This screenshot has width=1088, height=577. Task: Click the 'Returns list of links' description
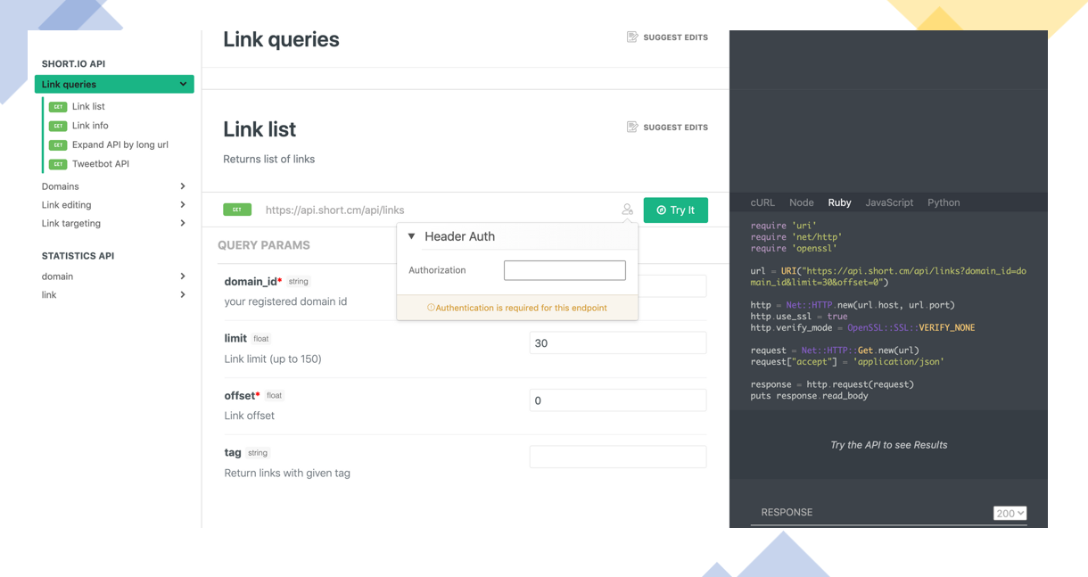click(268, 159)
